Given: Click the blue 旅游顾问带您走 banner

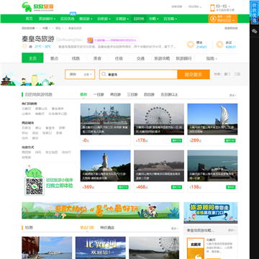Looking at the screenshot, I should (x=211, y=212).
